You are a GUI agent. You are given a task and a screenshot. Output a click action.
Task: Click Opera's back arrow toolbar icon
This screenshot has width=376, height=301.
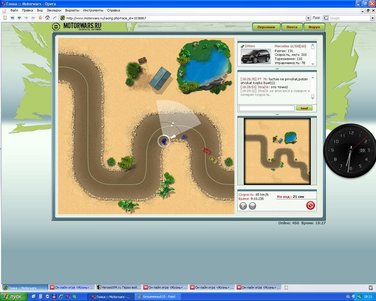(x=19, y=18)
